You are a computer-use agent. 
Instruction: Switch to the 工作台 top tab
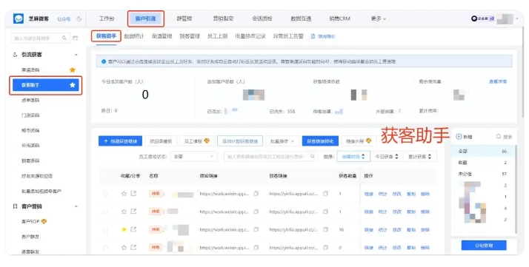[x=107, y=18]
